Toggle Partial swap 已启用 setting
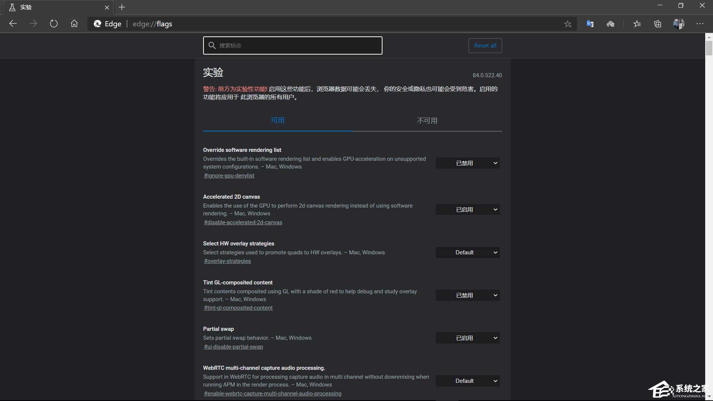Image resolution: width=713 pixels, height=401 pixels. [467, 338]
